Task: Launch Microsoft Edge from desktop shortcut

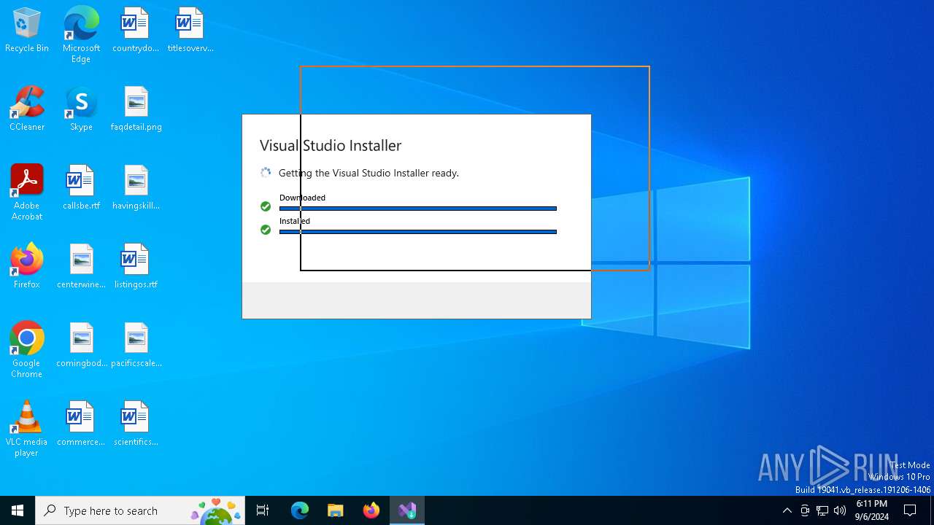Action: [81, 34]
